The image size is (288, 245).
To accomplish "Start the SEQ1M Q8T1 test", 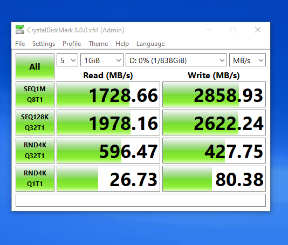I will coord(35,94).
